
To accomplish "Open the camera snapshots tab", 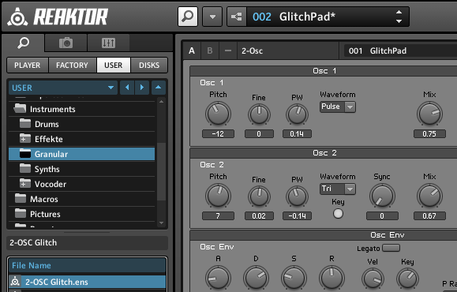I will tap(66, 43).
